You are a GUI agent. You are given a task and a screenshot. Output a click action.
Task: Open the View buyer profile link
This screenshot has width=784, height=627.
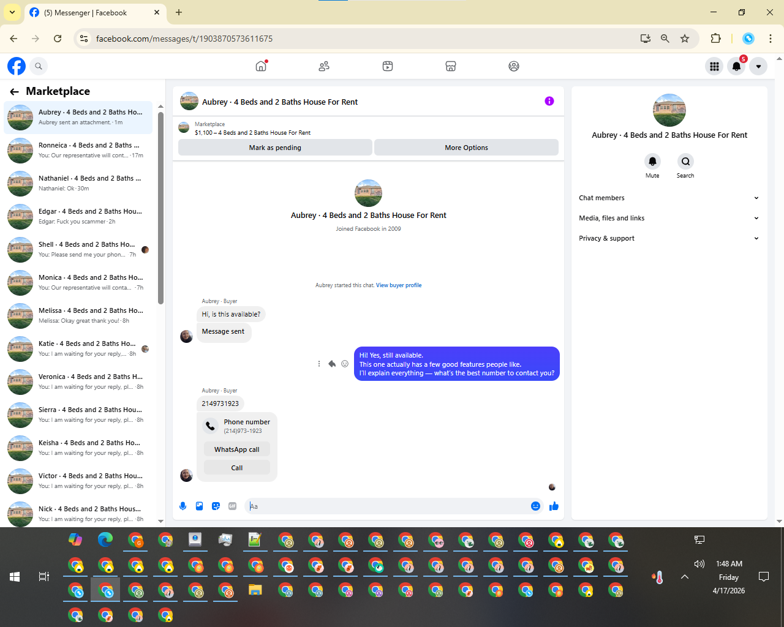click(x=399, y=285)
